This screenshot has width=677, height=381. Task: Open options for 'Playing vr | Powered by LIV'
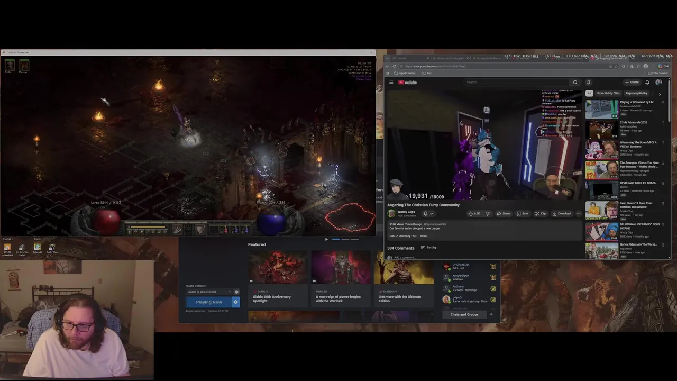(x=663, y=103)
